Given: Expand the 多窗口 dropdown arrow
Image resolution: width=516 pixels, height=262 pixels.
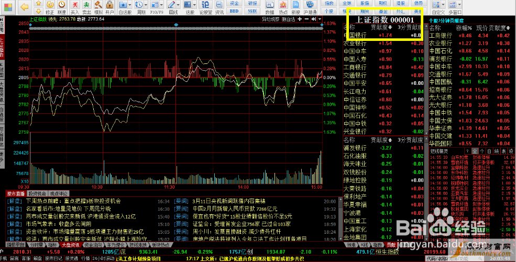Looking at the screenshot, I should (460, 5).
